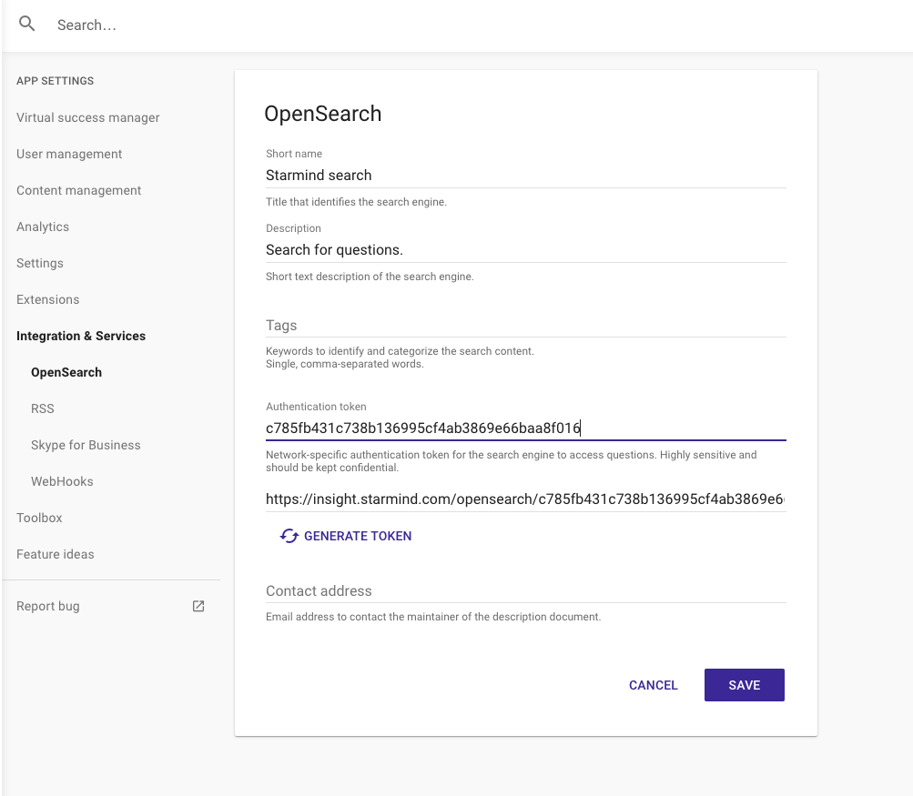The image size is (913, 796).
Task: Click the refresh icon beside Generate Token
Action: [289, 536]
